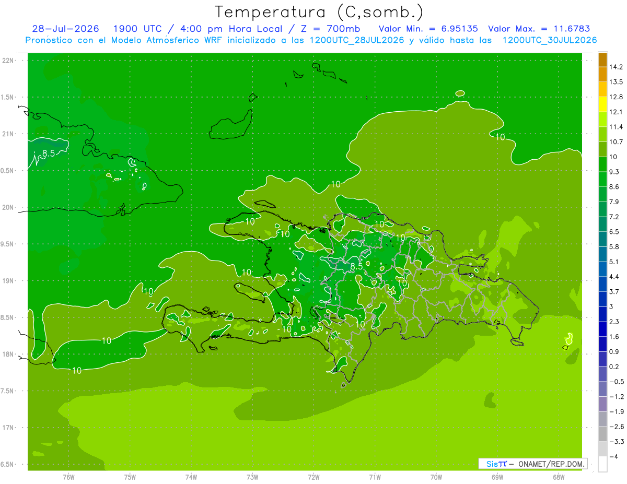Select the date text "28-Jul-2026"

67,29
